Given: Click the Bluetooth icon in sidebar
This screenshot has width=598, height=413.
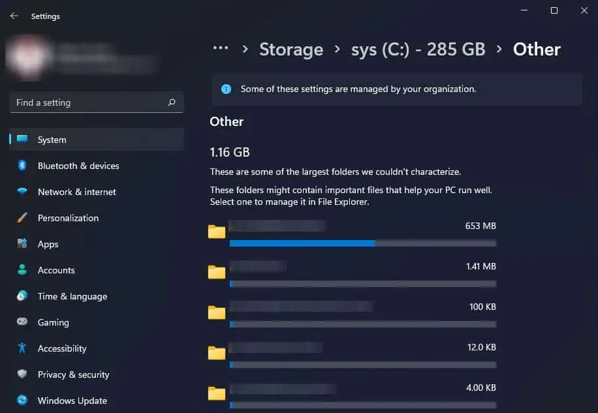Looking at the screenshot, I should pos(22,165).
